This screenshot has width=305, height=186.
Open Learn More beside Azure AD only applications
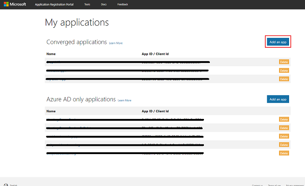tap(124, 100)
